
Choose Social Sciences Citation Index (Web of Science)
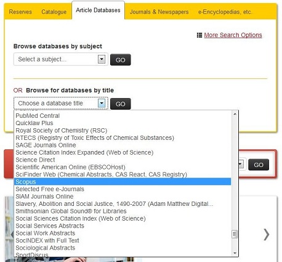pos(123,218)
